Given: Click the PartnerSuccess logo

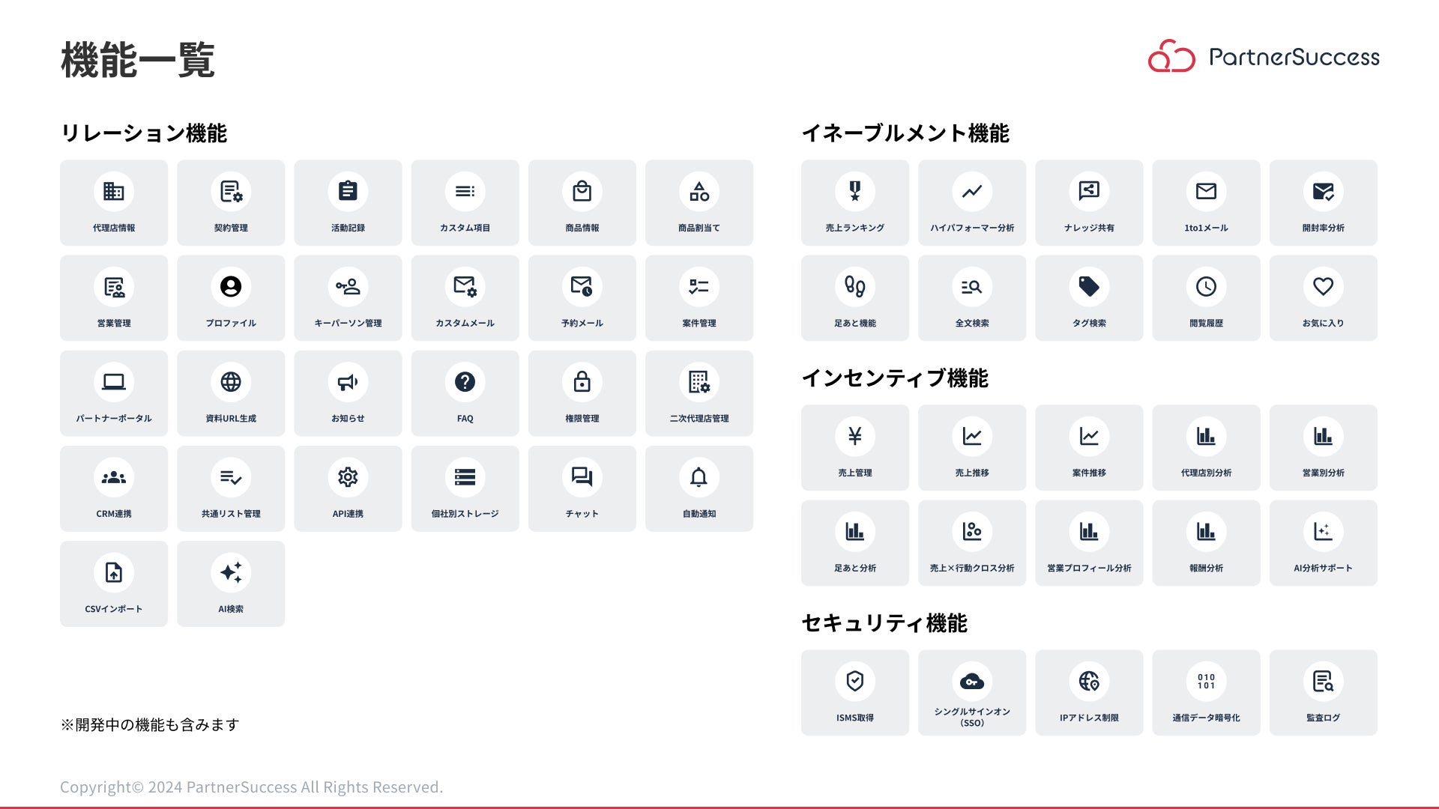Looking at the screenshot, I should point(1264,57).
